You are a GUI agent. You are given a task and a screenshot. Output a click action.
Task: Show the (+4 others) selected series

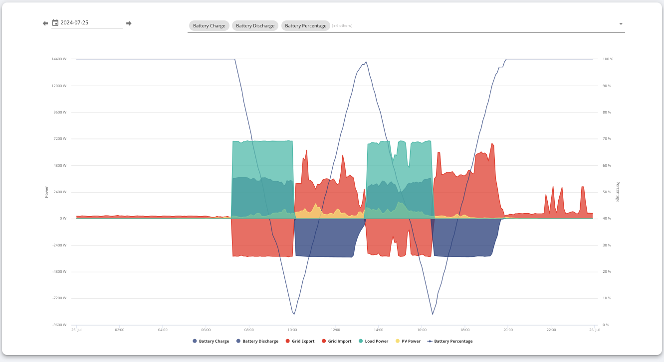(x=342, y=25)
